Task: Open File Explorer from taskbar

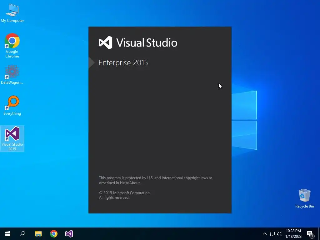Action: 38,234
